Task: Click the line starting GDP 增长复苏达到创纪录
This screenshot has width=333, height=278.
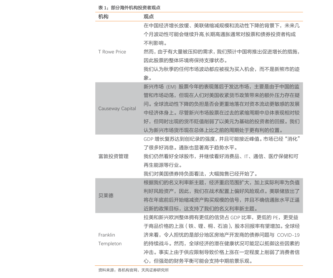Action: click(x=221, y=139)
